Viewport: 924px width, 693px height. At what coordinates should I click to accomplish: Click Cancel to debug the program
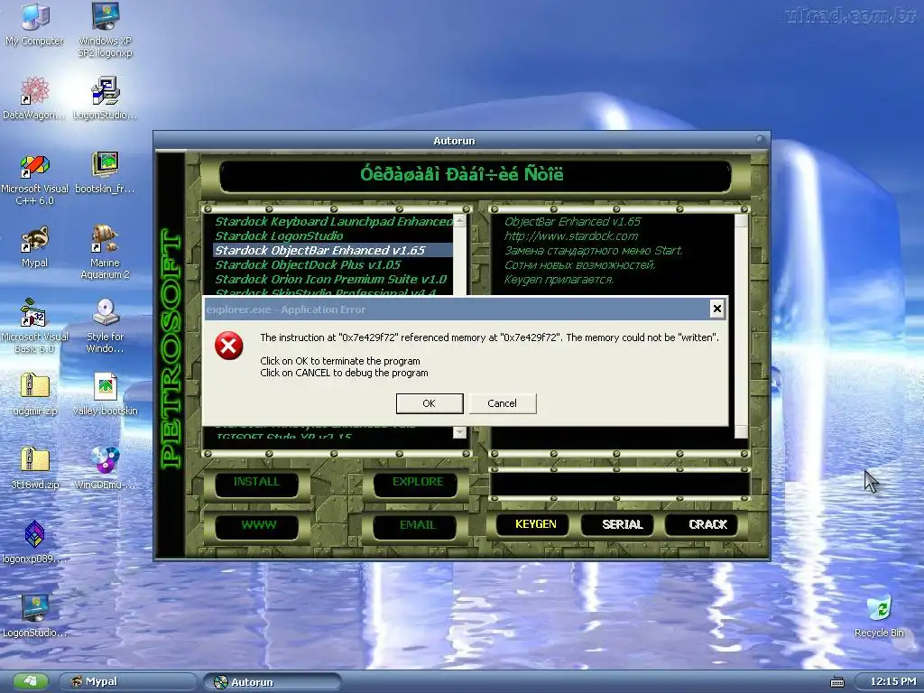tap(502, 403)
